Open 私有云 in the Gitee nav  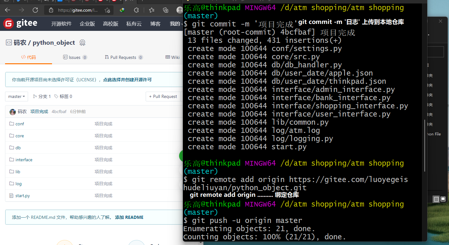tap(134, 24)
